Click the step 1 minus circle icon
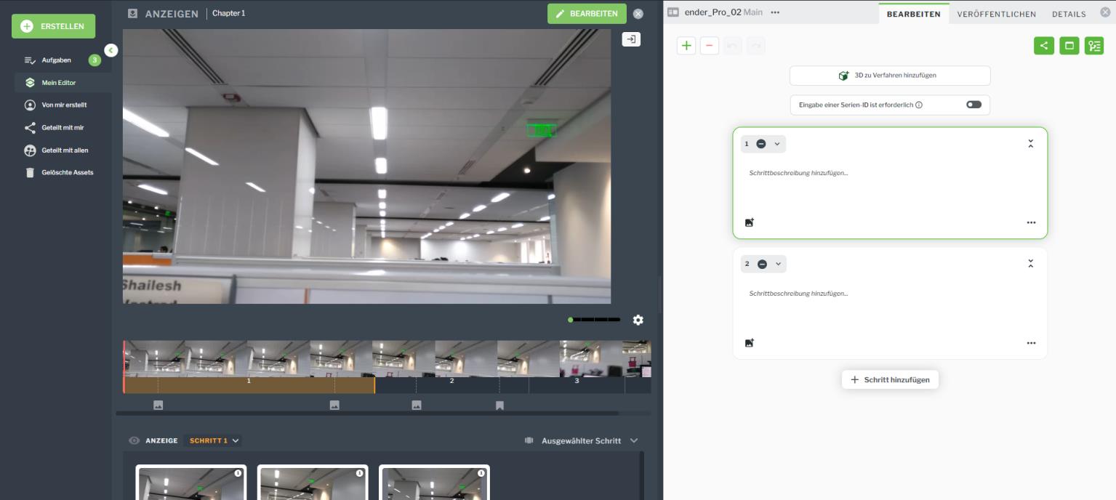Viewport: 1116px width, 500px height. point(761,144)
